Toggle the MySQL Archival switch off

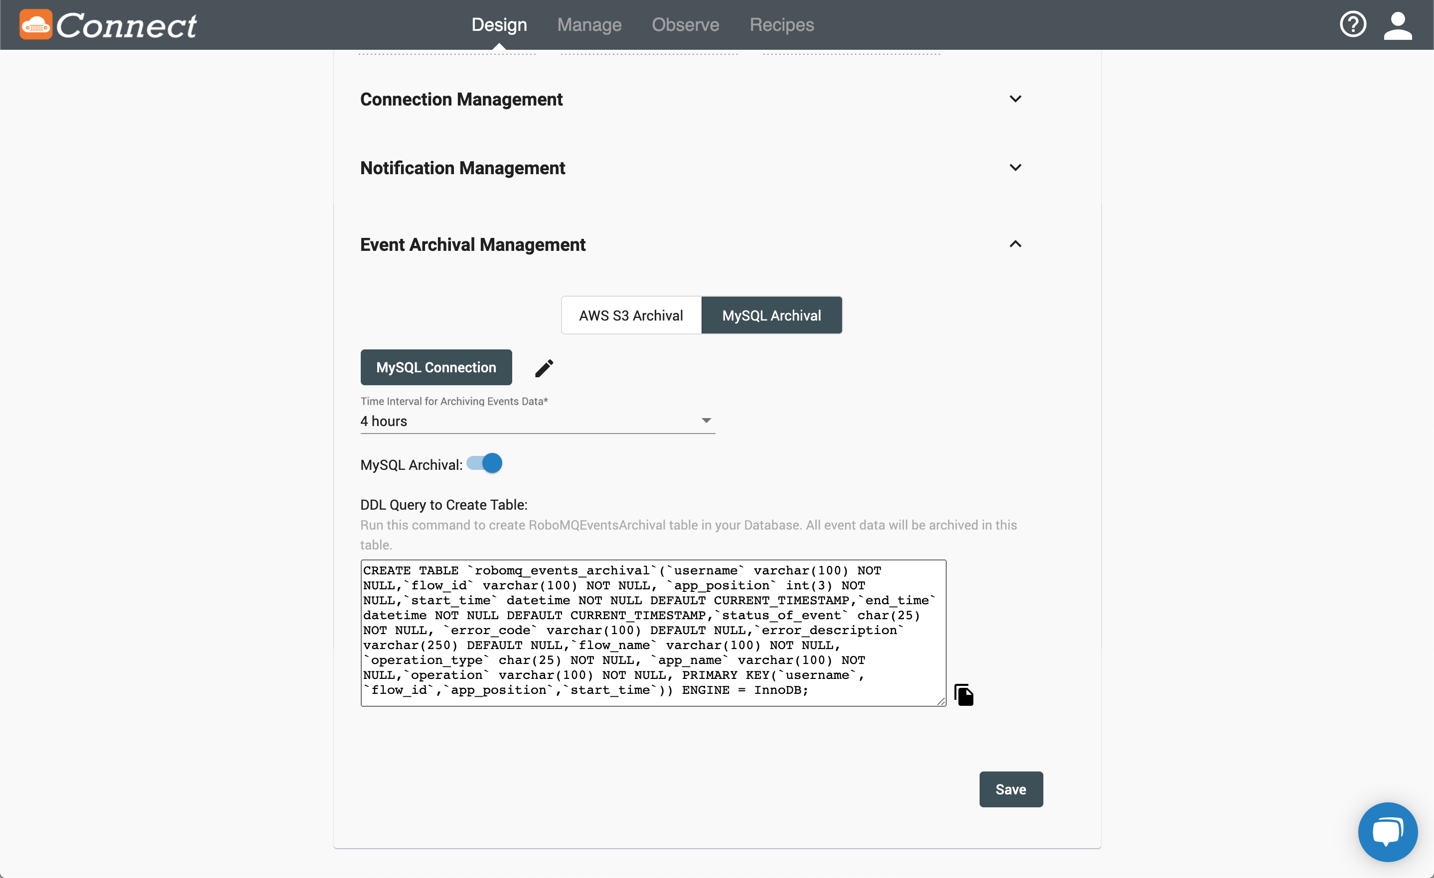(483, 463)
